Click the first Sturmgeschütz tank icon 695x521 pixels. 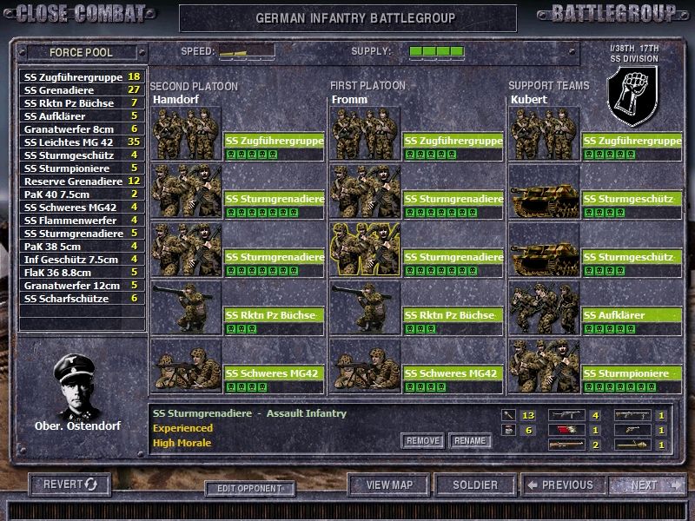pos(544,192)
